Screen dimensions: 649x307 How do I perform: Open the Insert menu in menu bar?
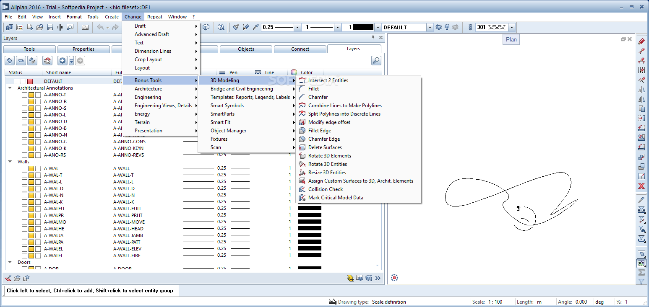55,17
